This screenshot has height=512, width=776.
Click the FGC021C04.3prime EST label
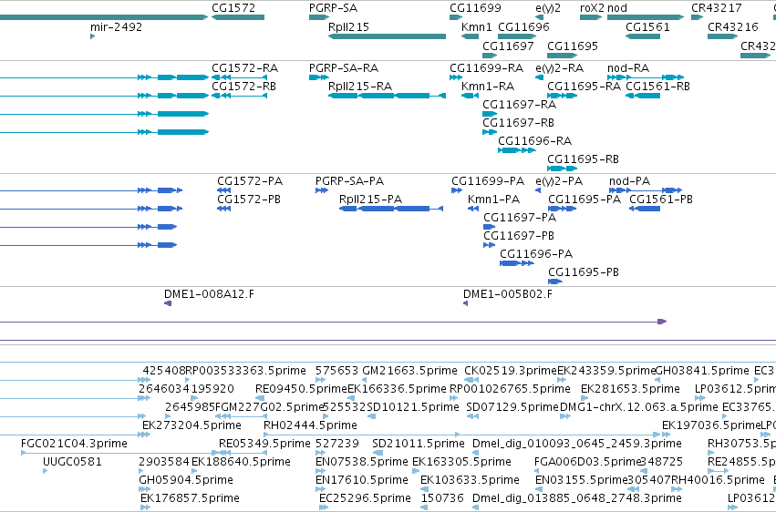click(74, 444)
